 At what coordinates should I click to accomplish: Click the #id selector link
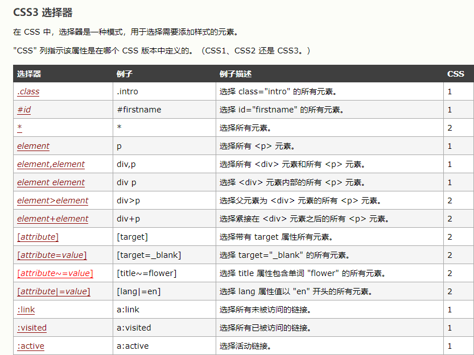pos(24,110)
